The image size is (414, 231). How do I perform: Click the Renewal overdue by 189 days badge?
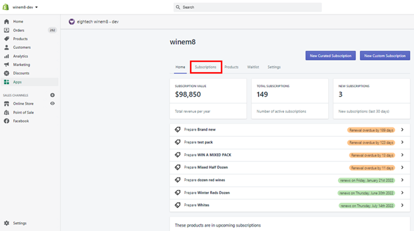[x=371, y=130]
